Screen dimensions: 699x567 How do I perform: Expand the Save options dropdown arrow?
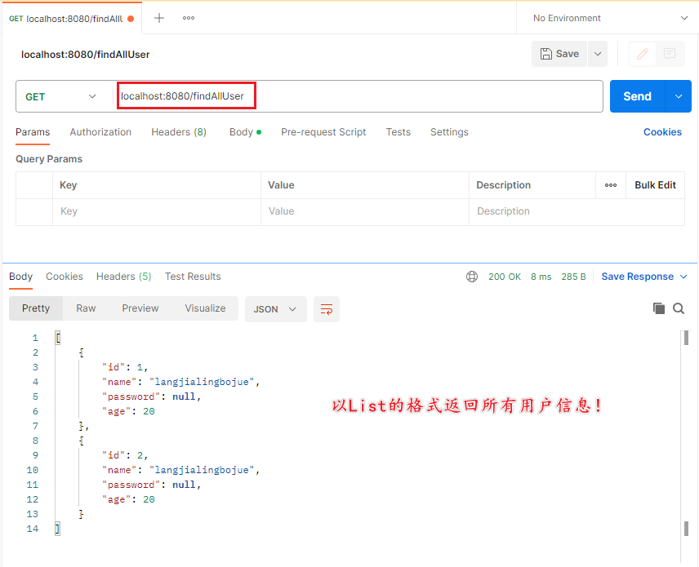(x=598, y=54)
